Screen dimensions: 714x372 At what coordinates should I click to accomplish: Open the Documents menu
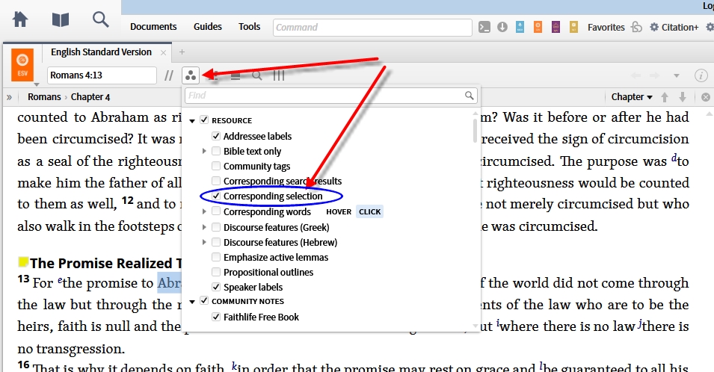click(153, 27)
